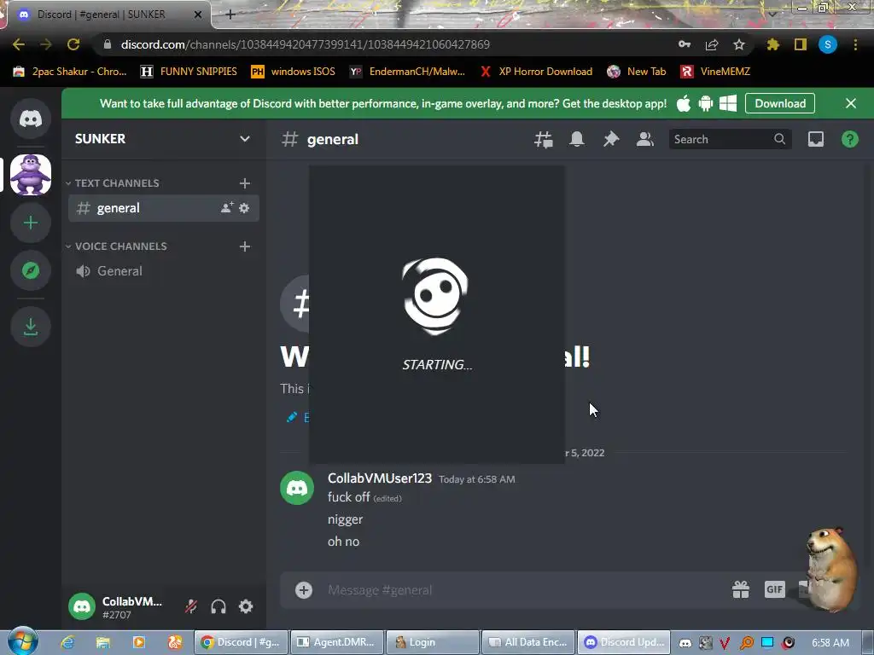Open the GIF picker

775,589
